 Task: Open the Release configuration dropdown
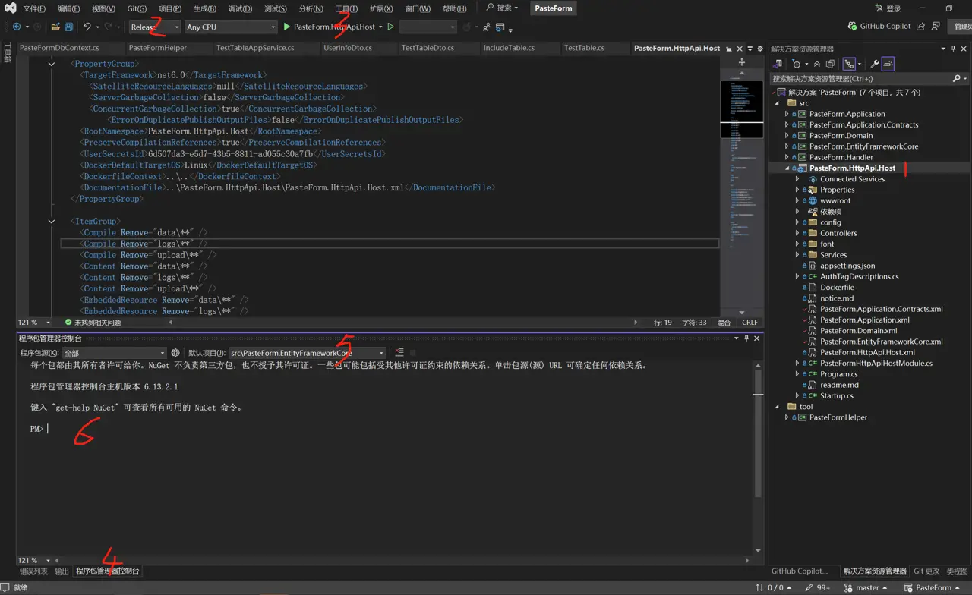click(155, 27)
